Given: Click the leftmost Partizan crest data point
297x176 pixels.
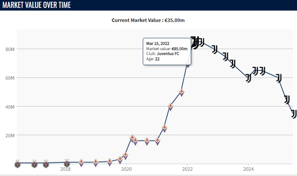Looking at the screenshot, I should tap(17, 165).
